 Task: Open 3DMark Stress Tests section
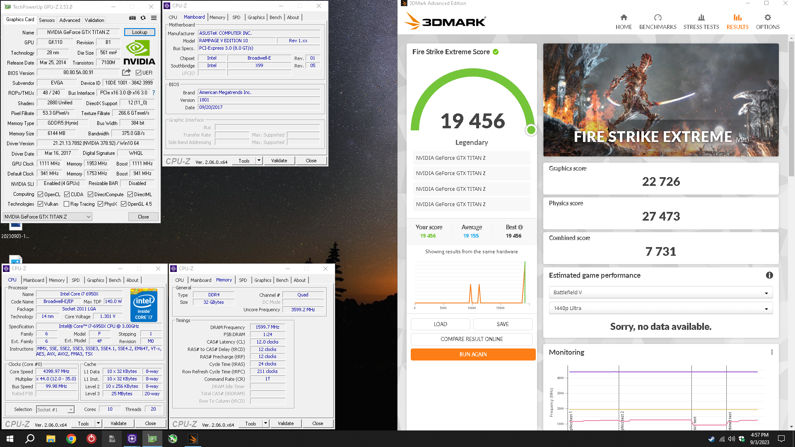pos(701,22)
